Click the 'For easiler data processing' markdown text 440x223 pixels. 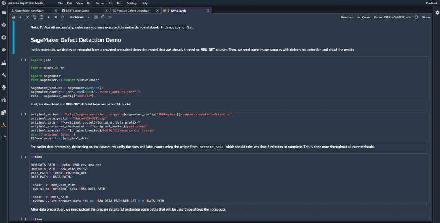click(x=202, y=147)
